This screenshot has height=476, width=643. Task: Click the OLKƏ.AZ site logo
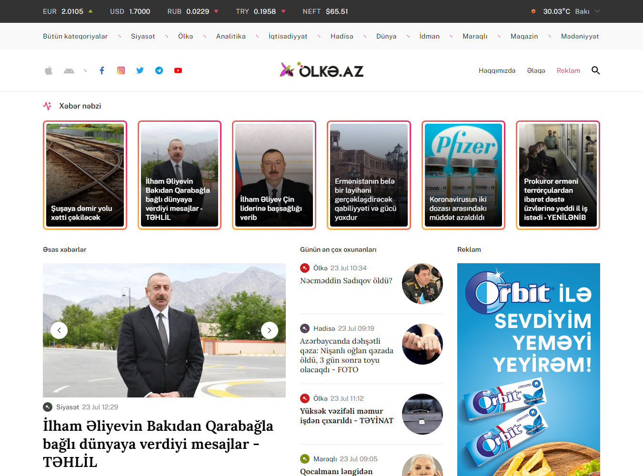321,70
